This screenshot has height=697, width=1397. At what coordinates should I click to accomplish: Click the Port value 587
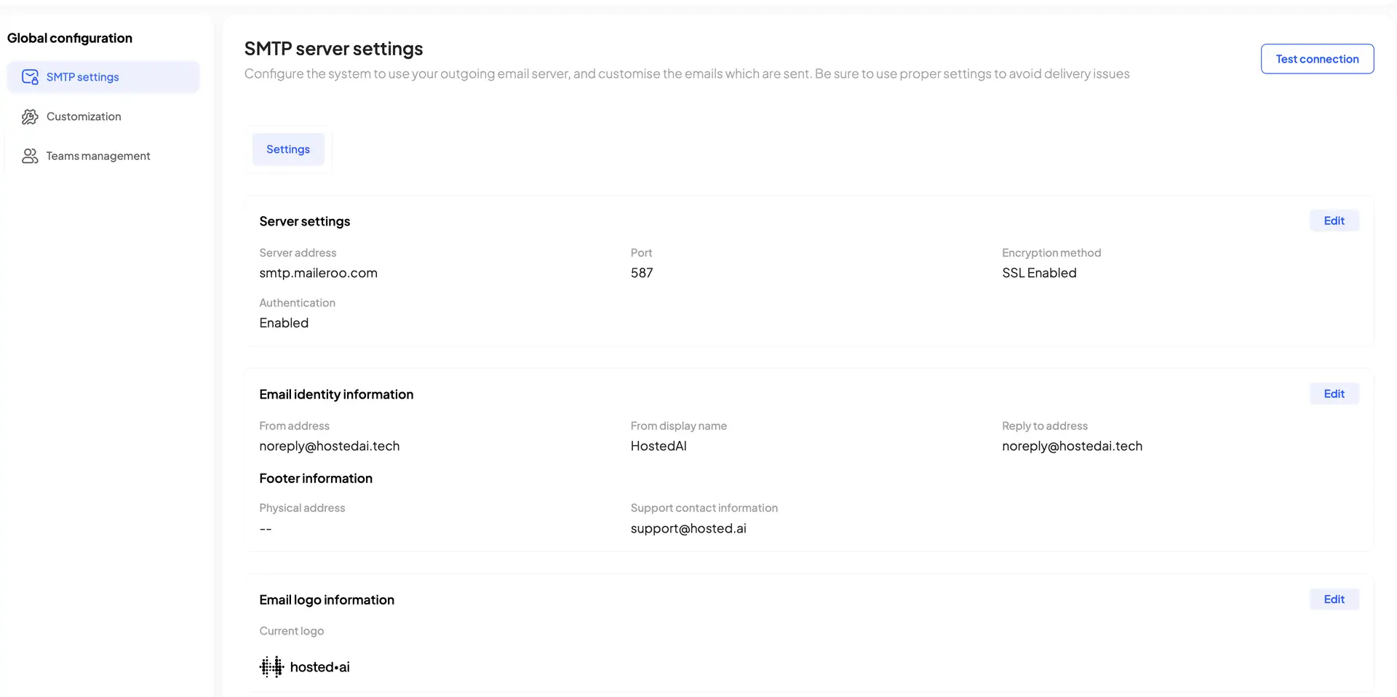click(642, 273)
